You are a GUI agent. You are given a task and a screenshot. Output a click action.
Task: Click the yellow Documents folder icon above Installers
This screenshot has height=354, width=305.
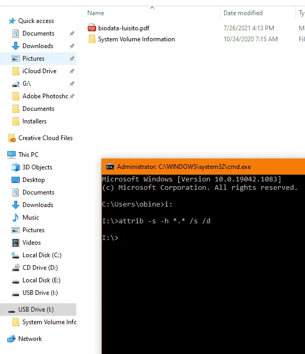pos(16,109)
